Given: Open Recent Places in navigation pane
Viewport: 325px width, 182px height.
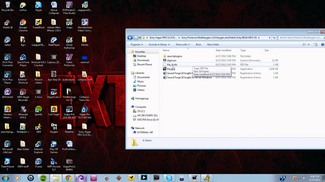Looking at the screenshot, I should [144, 64].
